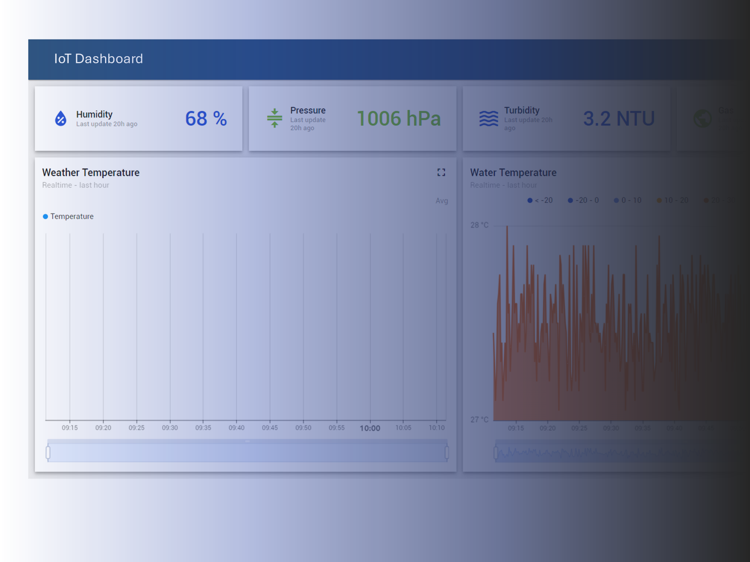Toggle the Temperature legend series

click(68, 216)
